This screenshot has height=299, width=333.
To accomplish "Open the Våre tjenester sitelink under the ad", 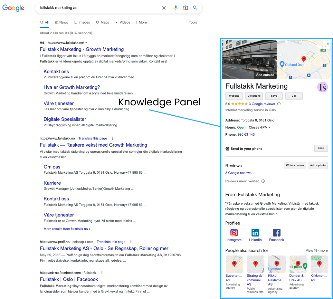I will 59,103.
